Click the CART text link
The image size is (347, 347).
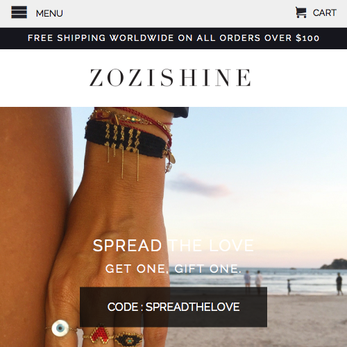(325, 12)
